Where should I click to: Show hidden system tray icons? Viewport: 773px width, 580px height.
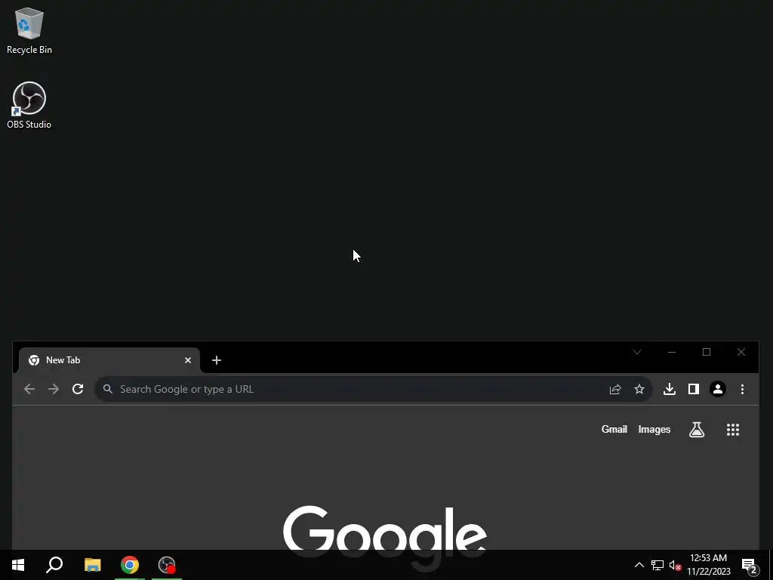coord(639,565)
